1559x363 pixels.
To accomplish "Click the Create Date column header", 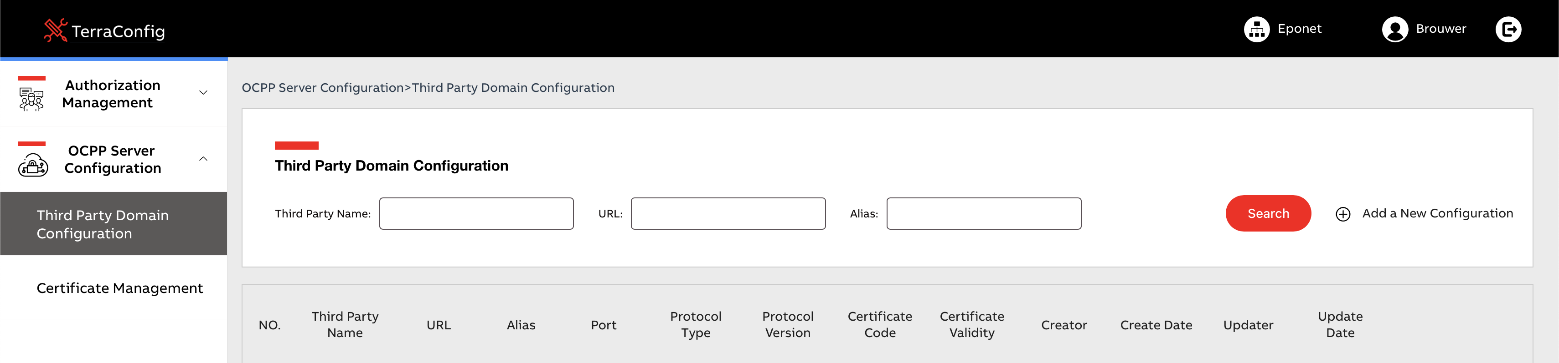I will click(x=1155, y=325).
